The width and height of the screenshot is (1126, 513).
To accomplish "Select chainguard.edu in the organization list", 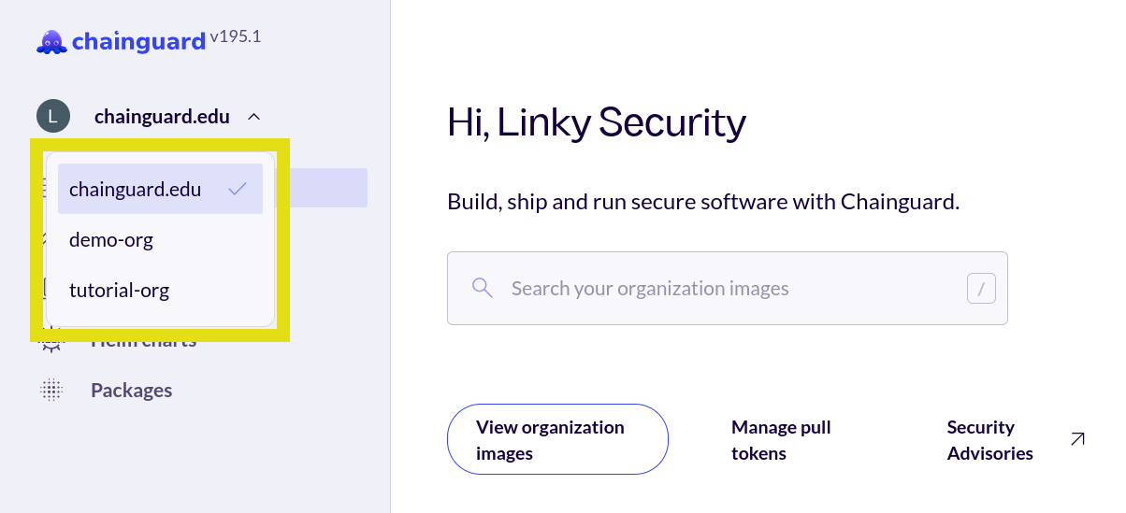I will tap(136, 190).
